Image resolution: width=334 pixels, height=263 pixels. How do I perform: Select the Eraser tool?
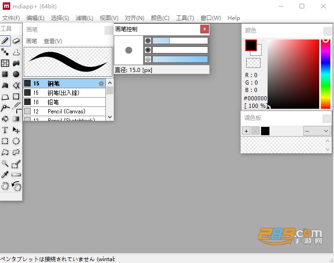(16, 41)
